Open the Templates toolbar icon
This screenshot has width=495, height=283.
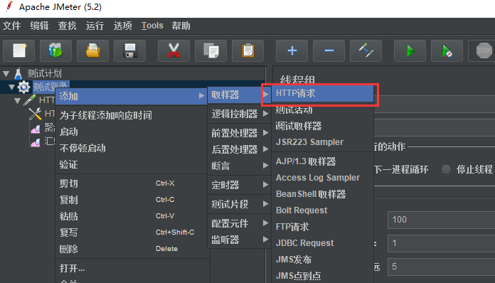point(55,50)
